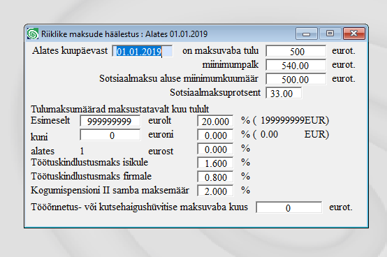387x257 pixels.
Task: Minimize the Riiklike maksude häälestus window
Action: tap(306, 34)
